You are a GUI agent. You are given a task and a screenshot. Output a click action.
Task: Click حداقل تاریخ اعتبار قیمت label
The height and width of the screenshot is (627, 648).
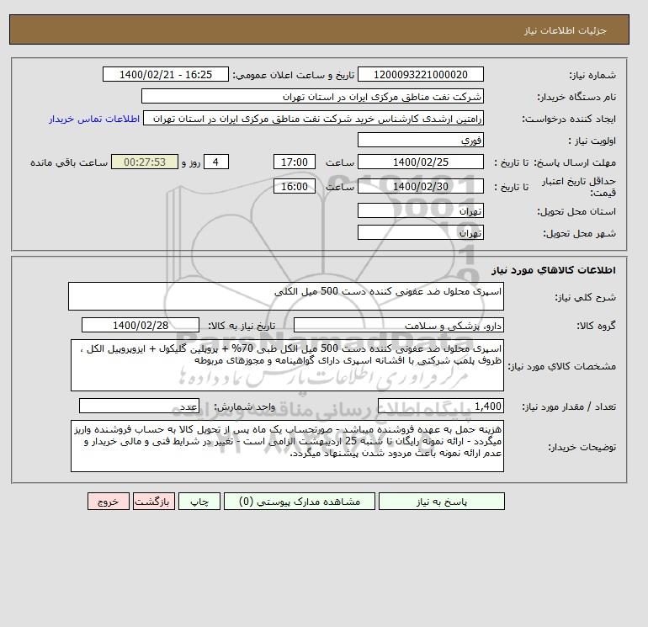579,187
